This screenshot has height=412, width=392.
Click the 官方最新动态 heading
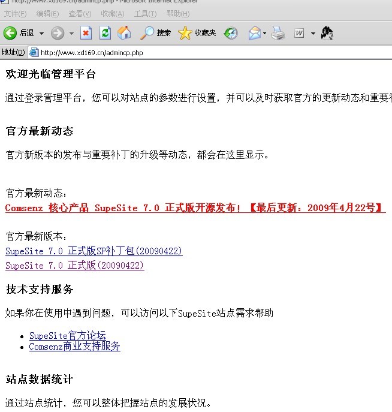point(40,131)
